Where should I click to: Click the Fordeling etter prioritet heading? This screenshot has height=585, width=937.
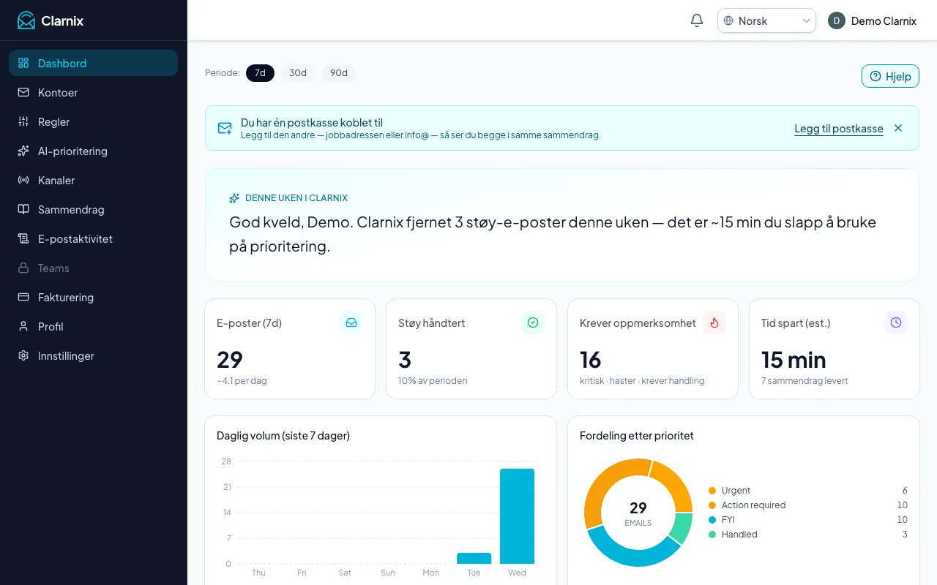pyautogui.click(x=637, y=436)
